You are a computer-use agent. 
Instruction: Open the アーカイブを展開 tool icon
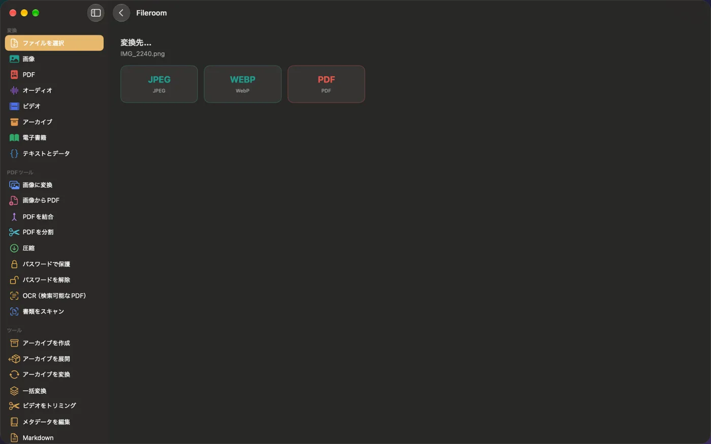click(14, 359)
